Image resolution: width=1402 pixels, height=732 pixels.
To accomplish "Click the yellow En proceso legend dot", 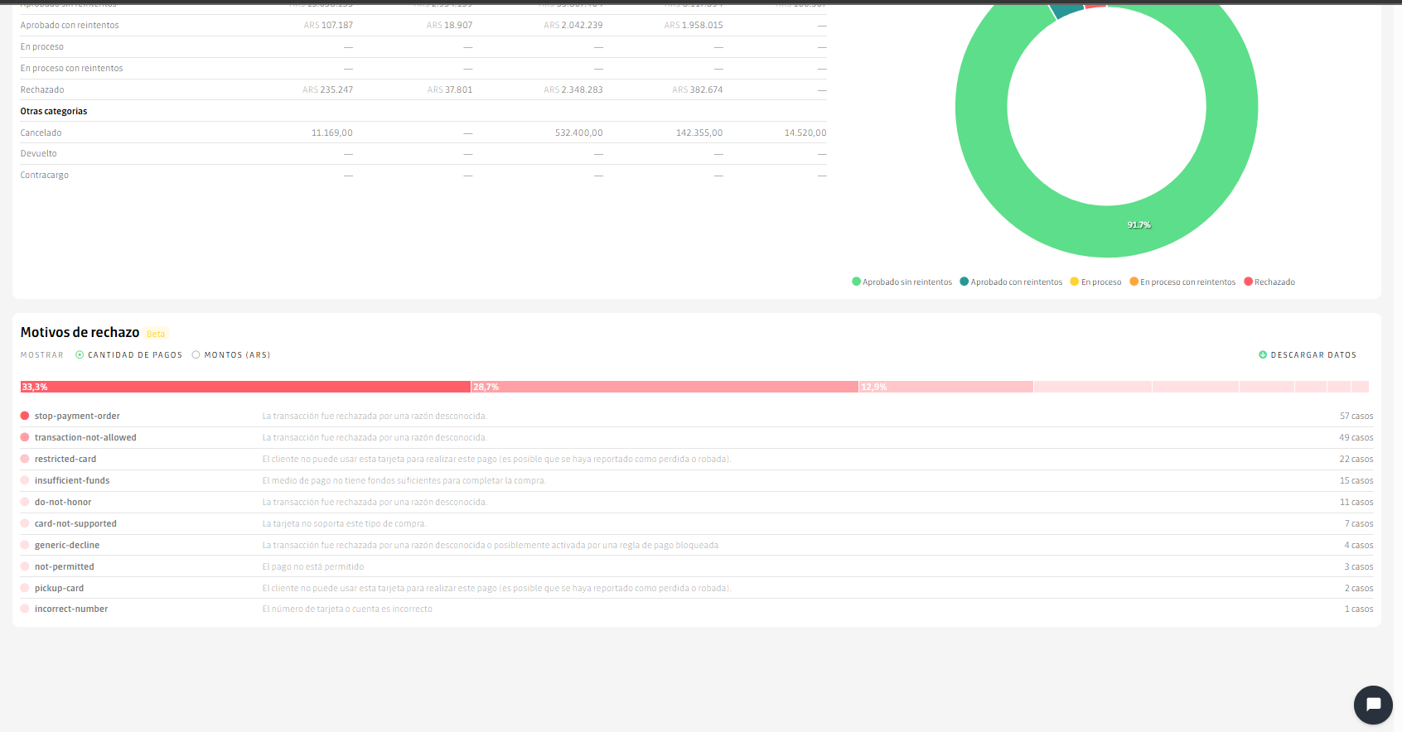I will tap(1075, 282).
